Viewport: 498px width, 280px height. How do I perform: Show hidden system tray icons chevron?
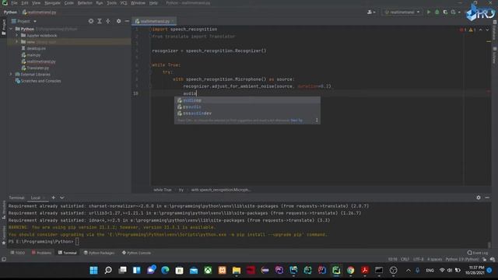pyautogui.click(x=409, y=270)
